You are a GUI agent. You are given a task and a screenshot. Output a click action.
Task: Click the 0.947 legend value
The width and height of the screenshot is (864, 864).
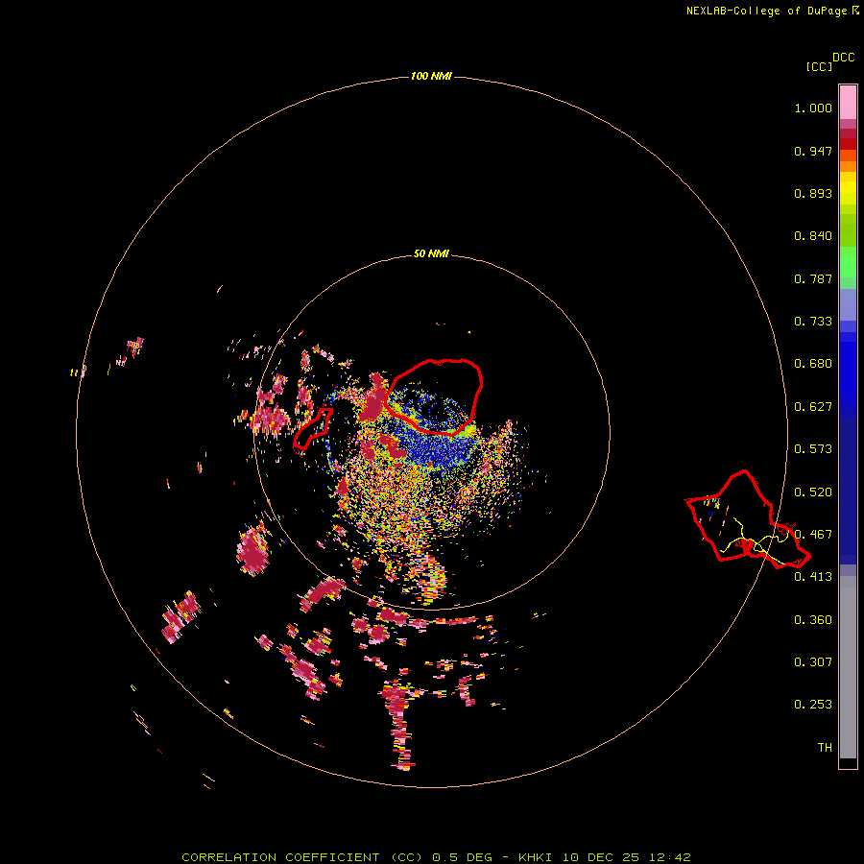click(813, 151)
